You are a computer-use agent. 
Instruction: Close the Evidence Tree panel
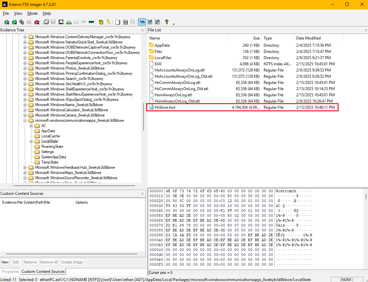coord(142,30)
